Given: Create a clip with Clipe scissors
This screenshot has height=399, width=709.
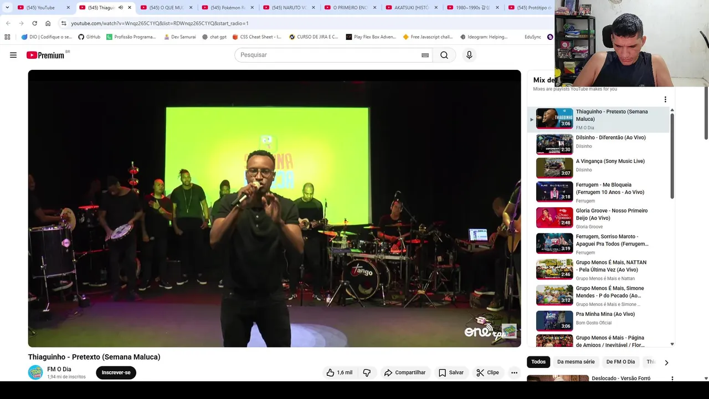Looking at the screenshot, I should click(487, 372).
